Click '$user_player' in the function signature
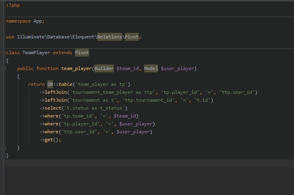294x195 pixels. pyautogui.click(x=177, y=68)
